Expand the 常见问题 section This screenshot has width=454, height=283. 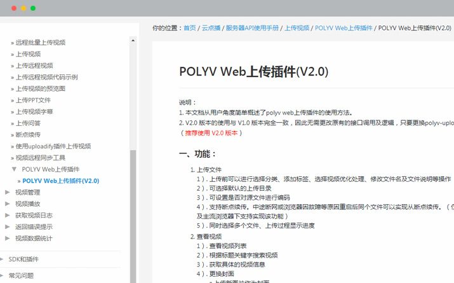coord(3,275)
